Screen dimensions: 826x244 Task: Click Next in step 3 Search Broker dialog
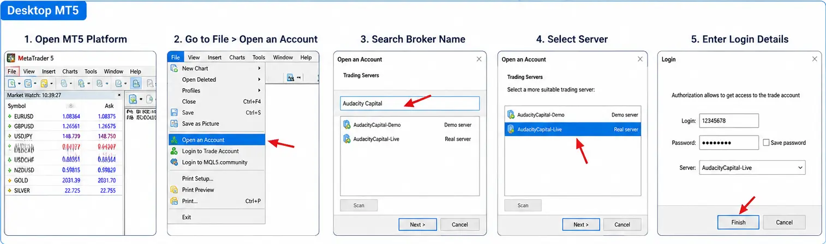click(x=417, y=224)
